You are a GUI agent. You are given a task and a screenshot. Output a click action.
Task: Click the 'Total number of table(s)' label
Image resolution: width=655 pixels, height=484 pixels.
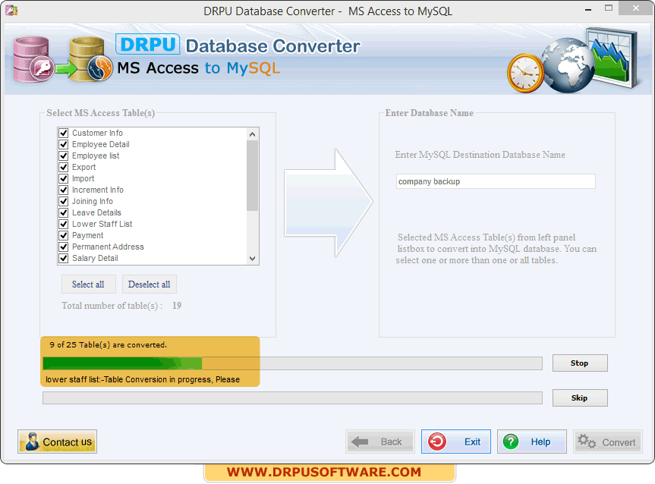112,306
